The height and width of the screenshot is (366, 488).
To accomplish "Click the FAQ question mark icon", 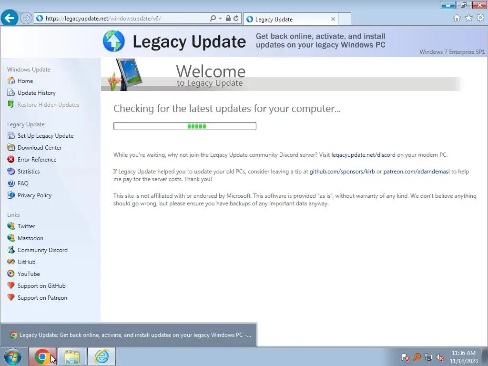I will click(x=11, y=183).
